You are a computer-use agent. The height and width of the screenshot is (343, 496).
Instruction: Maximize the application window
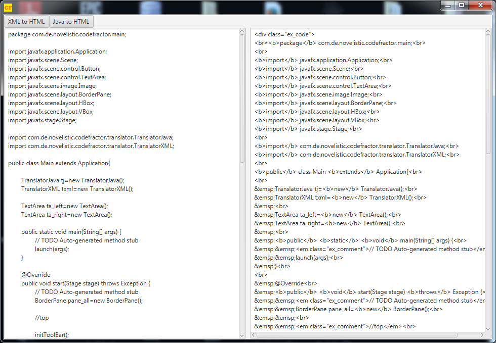click(x=462, y=5)
